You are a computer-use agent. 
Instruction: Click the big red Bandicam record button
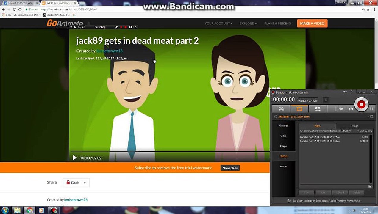(x=361, y=104)
